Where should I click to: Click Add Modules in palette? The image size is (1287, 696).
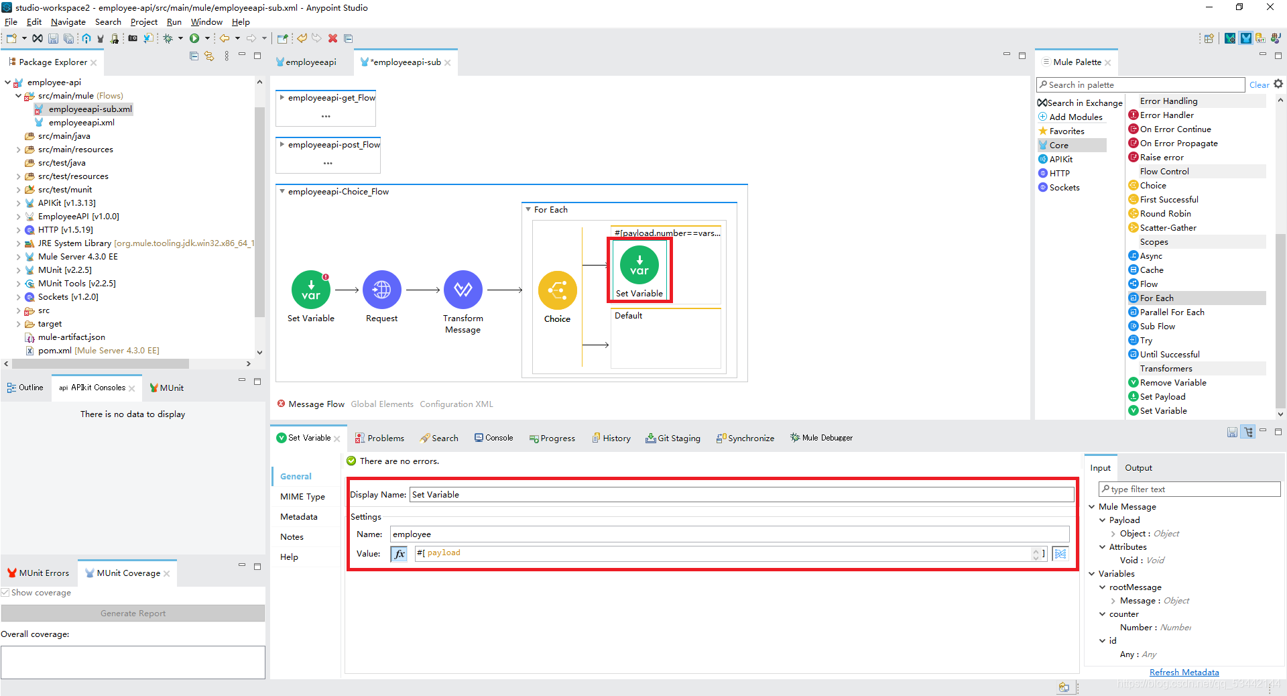pyautogui.click(x=1070, y=117)
